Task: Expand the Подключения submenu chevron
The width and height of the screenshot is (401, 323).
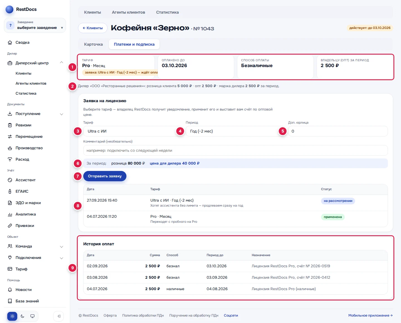Action: click(62, 258)
